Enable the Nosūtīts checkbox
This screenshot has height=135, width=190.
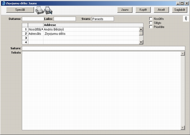150,19
